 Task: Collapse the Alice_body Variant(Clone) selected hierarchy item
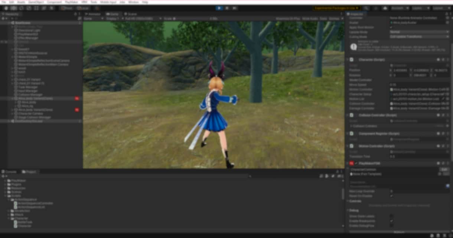pyautogui.click(x=12, y=99)
